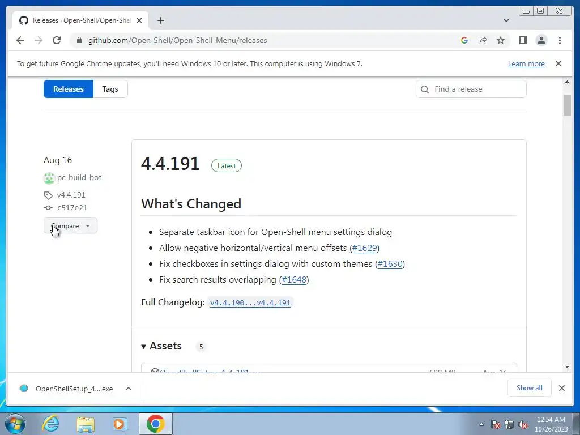Open issue #1648 link

[x=294, y=280]
